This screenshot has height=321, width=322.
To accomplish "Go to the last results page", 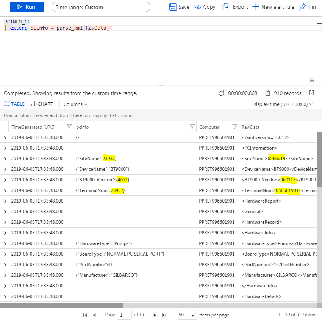I will (164, 315).
